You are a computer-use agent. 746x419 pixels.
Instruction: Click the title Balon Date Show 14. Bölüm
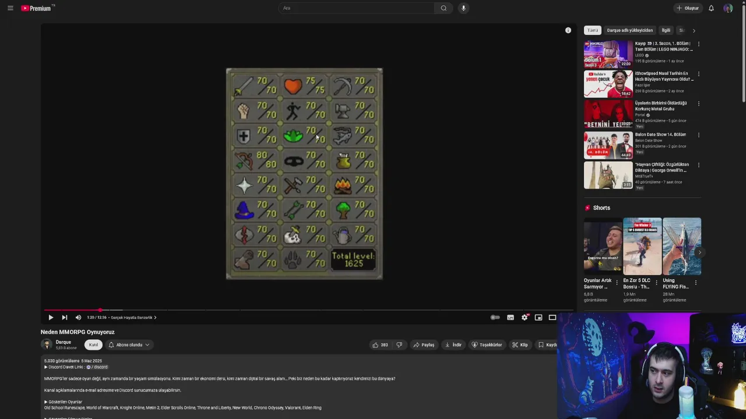tap(660, 135)
